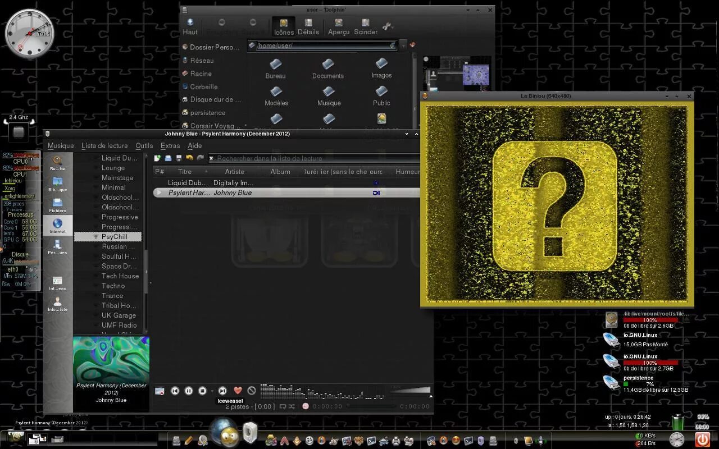Open the Images folder
This screenshot has height=449, width=719.
click(x=381, y=68)
